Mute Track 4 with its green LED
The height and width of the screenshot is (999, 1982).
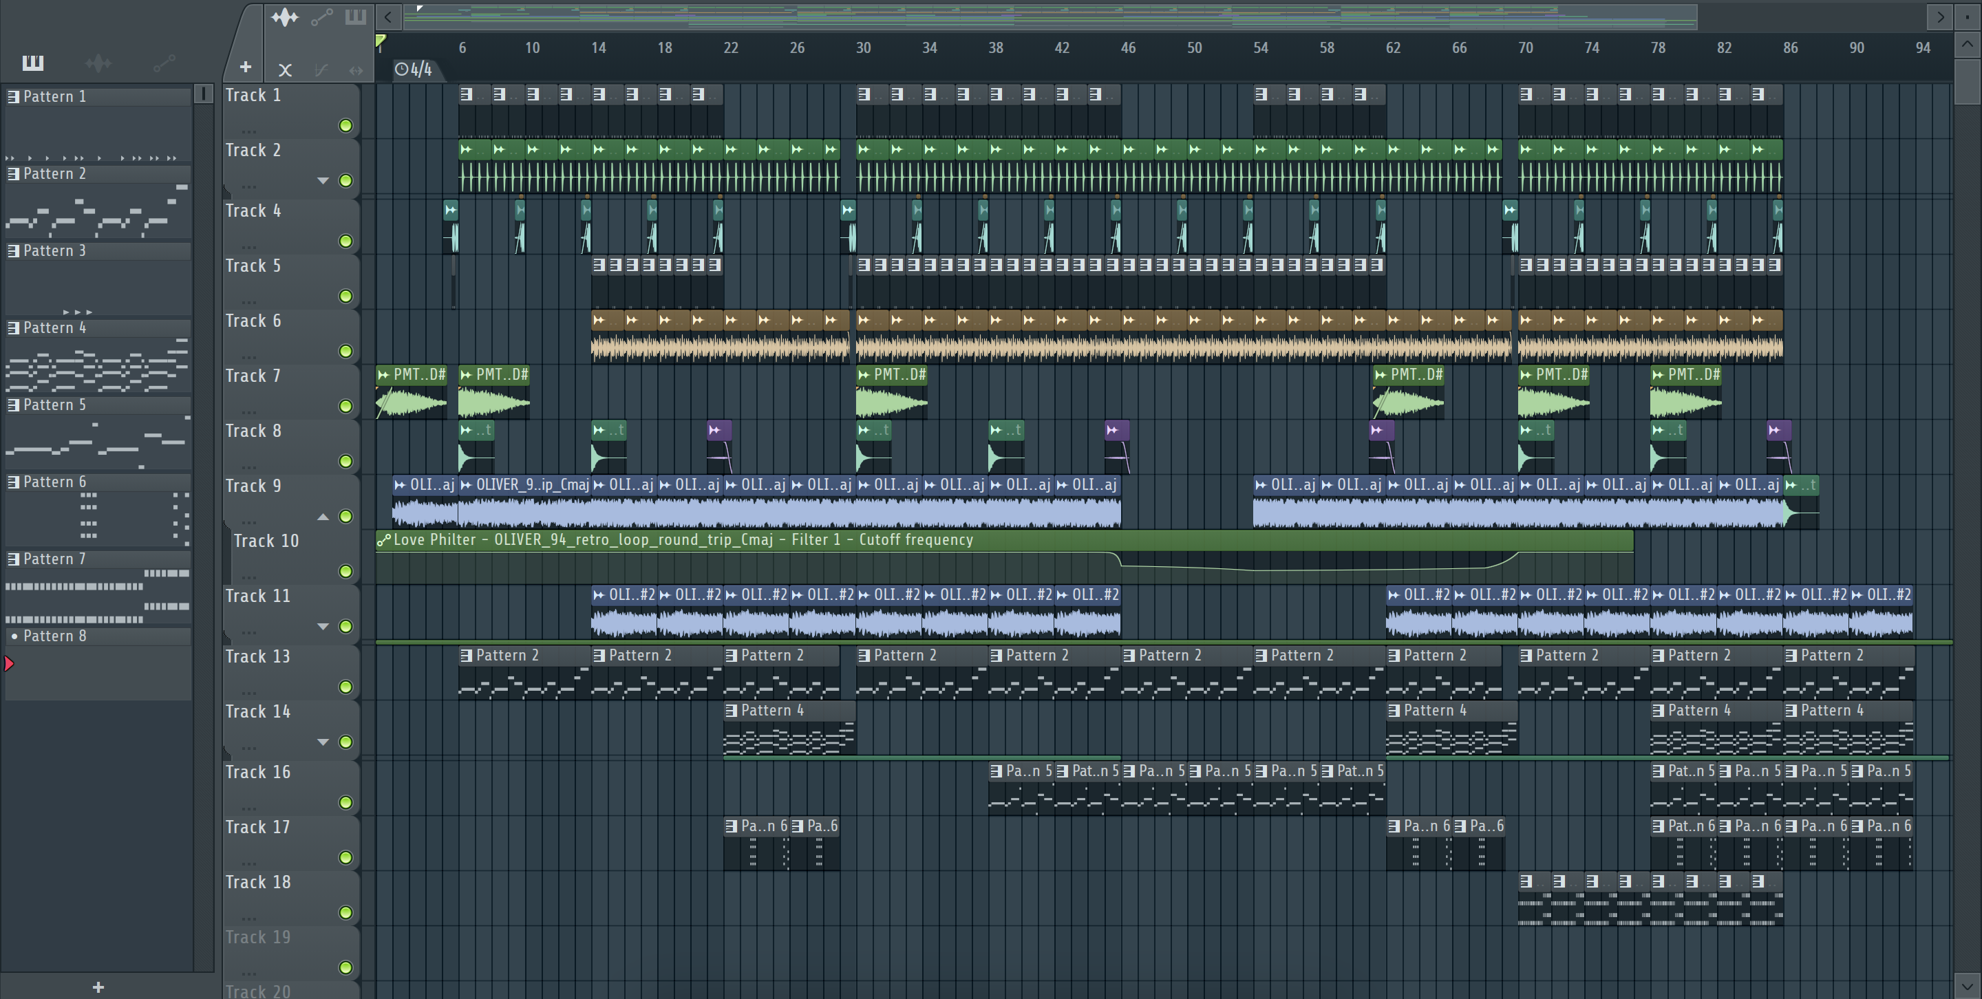pyautogui.click(x=345, y=241)
